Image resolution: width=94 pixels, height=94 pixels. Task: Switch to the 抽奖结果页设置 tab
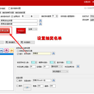8,13
